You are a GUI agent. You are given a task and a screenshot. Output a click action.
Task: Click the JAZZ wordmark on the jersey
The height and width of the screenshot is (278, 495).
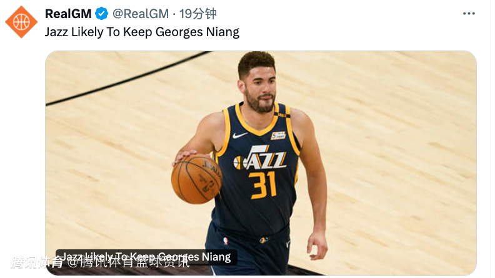[260, 158]
